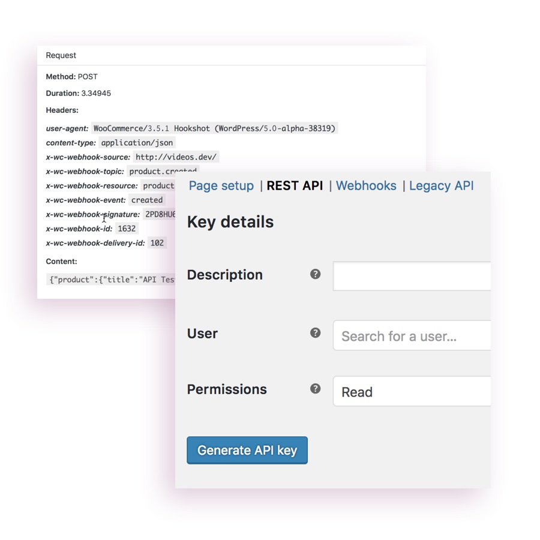This screenshot has height=540, width=540.
Task: Click the Description help icon
Action: coord(315,274)
